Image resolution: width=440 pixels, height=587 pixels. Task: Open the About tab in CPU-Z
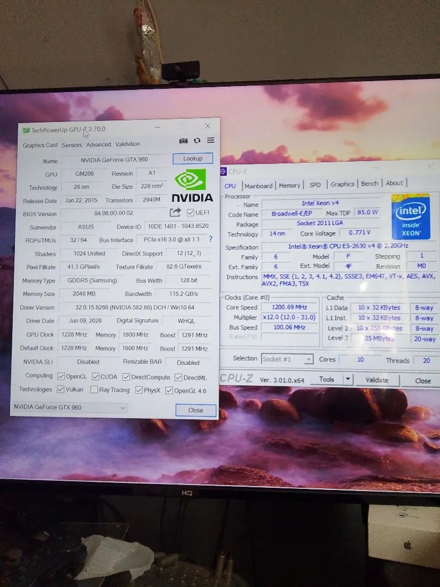click(x=394, y=183)
